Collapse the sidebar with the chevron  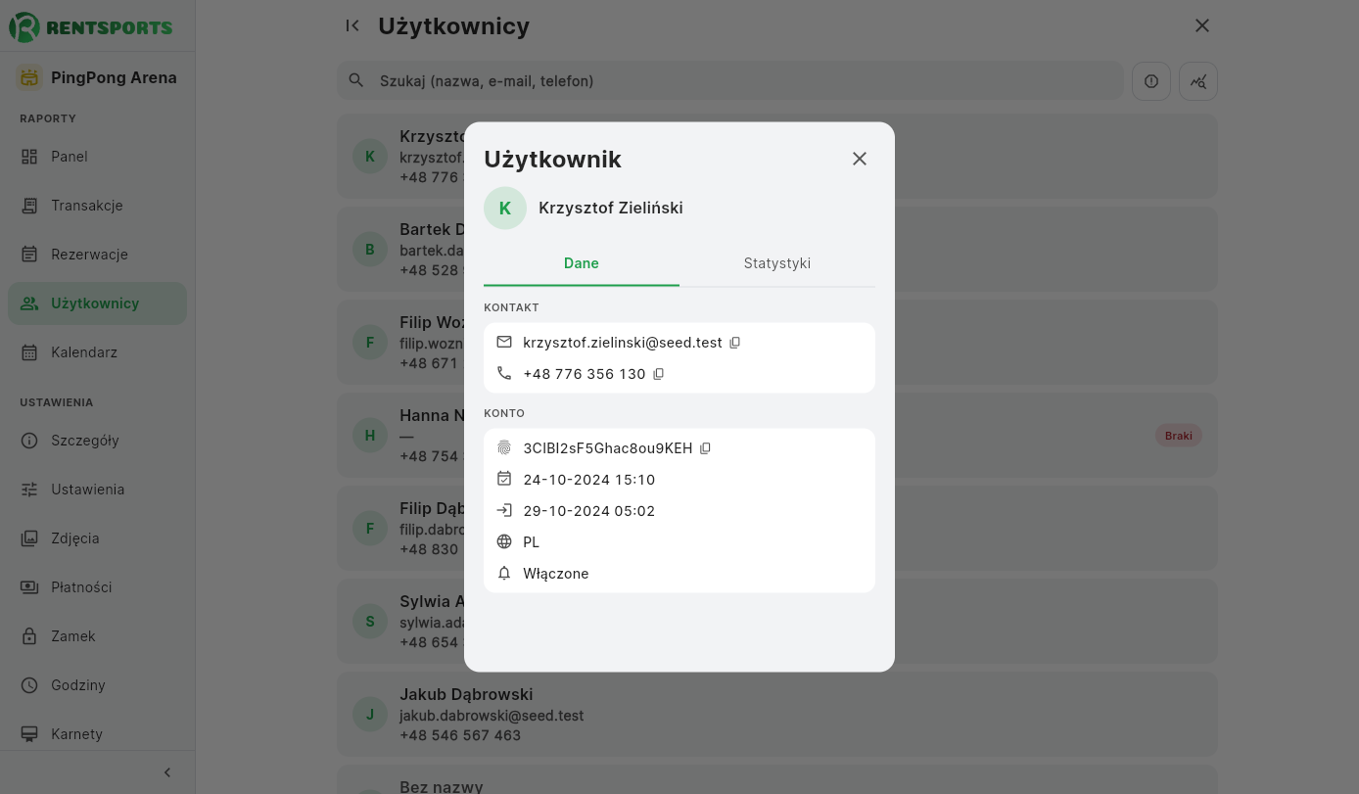[x=167, y=772]
